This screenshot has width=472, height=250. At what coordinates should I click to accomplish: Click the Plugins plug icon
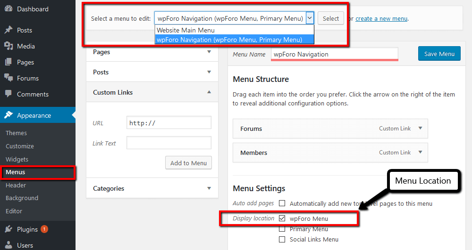pos(8,229)
